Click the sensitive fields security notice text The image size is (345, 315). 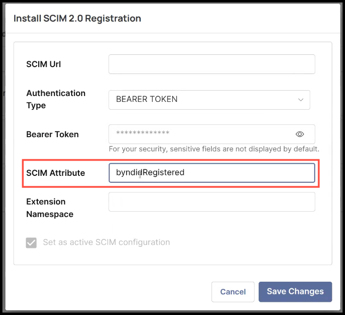point(214,149)
